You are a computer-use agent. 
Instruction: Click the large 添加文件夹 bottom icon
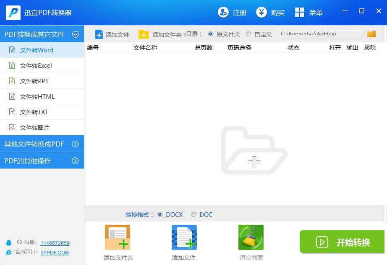click(118, 237)
